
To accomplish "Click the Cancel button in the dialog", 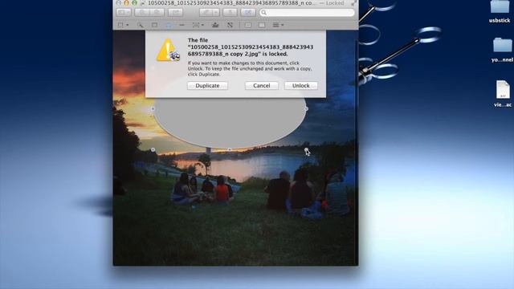I will (261, 86).
